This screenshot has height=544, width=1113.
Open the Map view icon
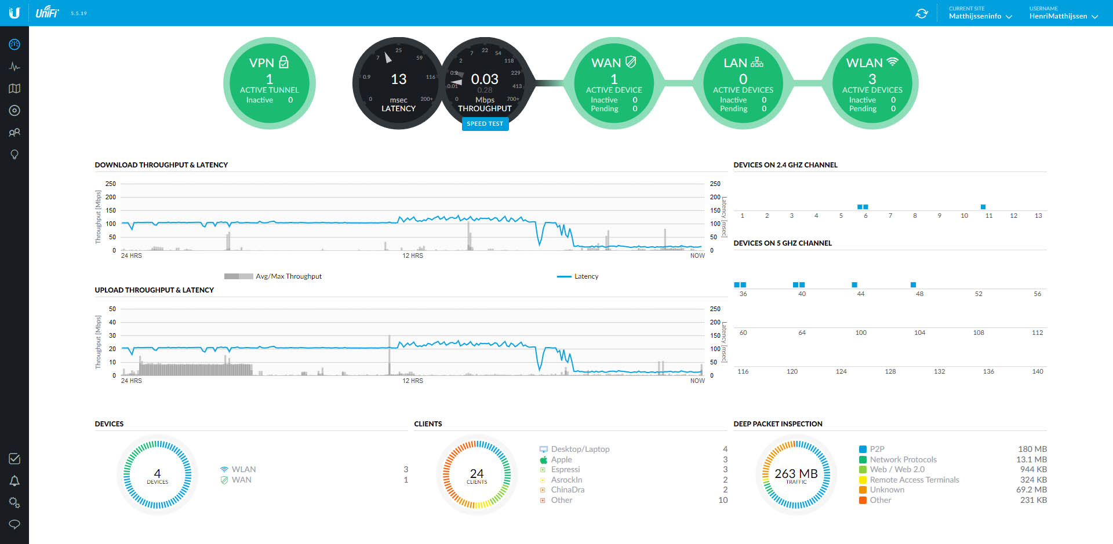[14, 89]
